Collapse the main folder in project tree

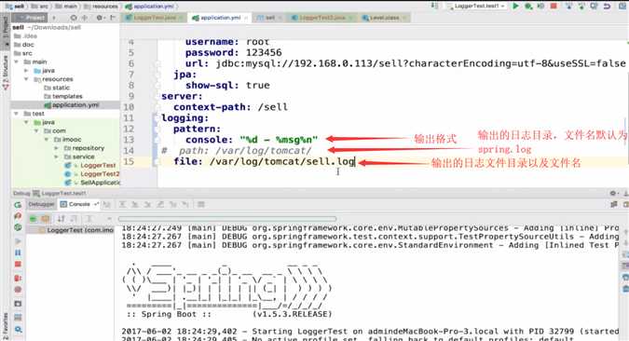(x=17, y=61)
